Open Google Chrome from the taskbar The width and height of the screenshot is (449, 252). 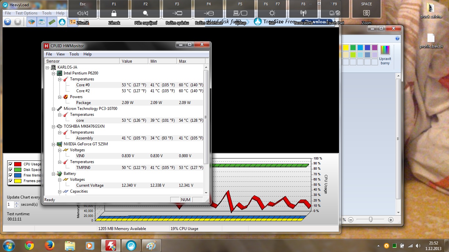29,245
